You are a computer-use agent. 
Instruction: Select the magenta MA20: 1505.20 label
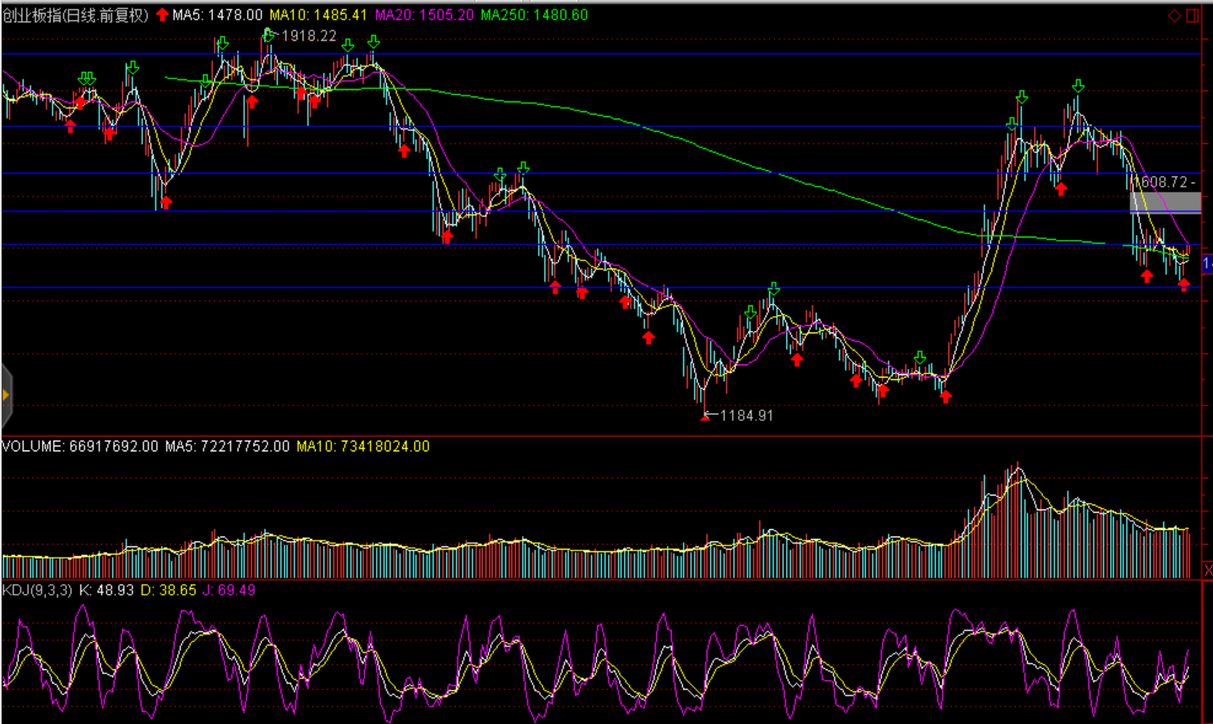[424, 15]
